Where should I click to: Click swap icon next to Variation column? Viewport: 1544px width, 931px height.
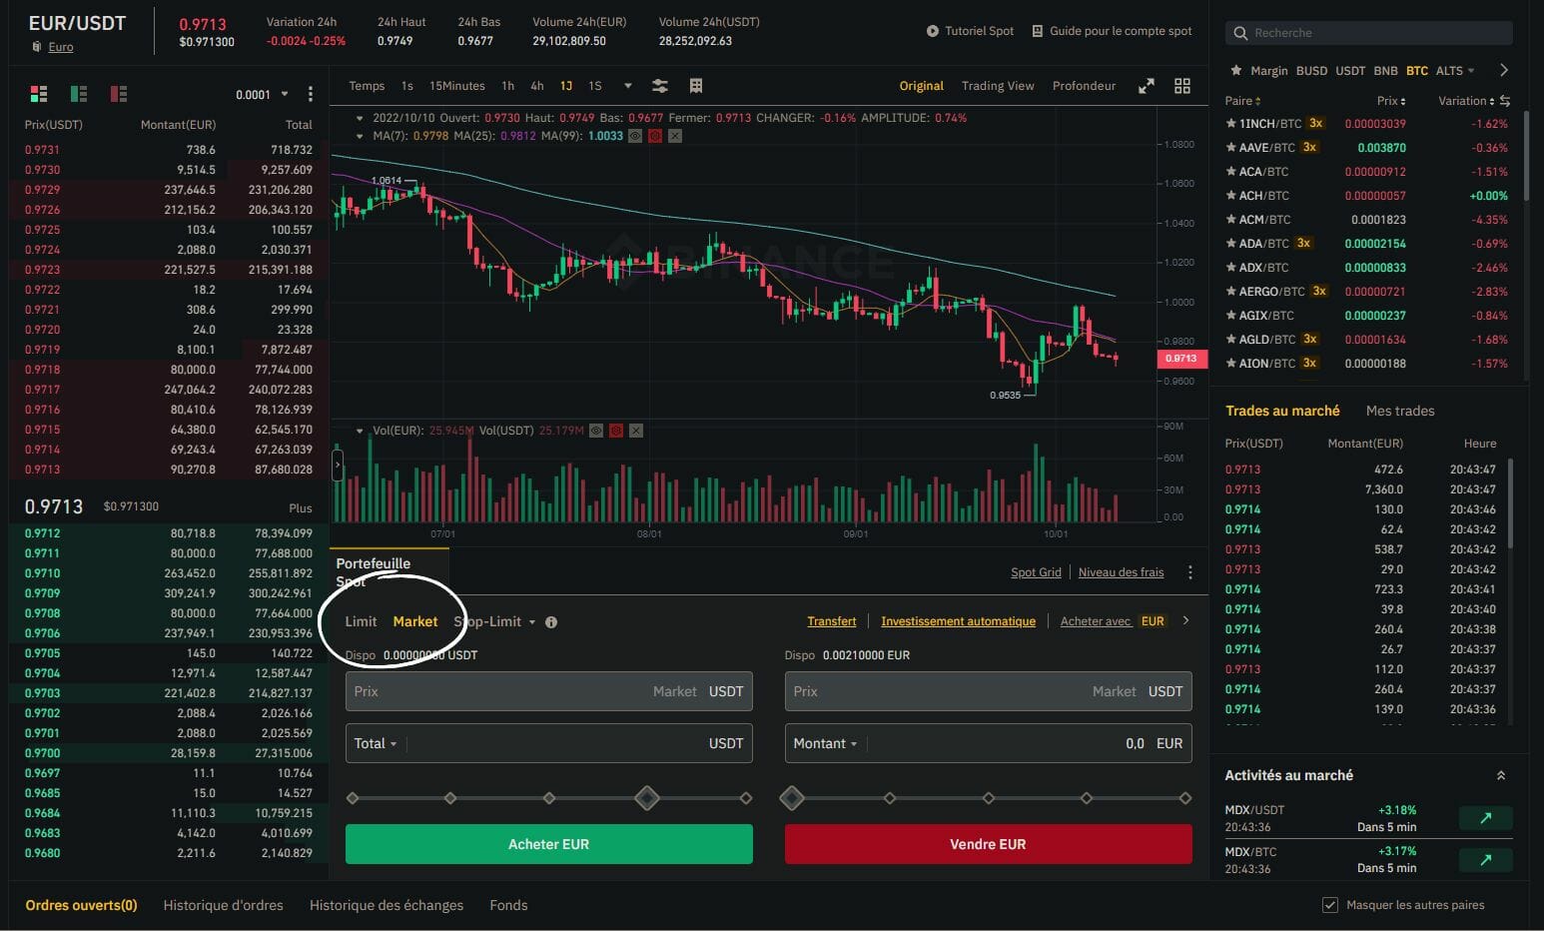(x=1504, y=101)
